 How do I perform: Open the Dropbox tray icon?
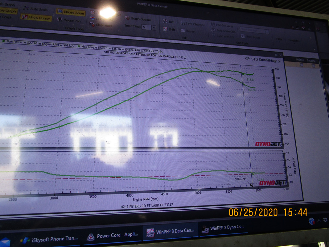[x=325, y=220]
